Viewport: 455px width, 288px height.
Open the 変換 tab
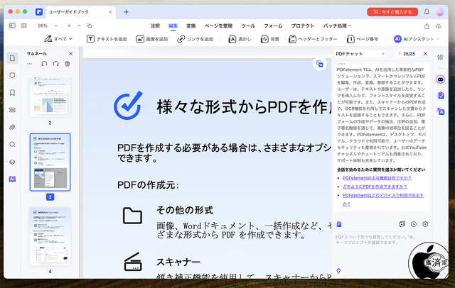coord(191,26)
